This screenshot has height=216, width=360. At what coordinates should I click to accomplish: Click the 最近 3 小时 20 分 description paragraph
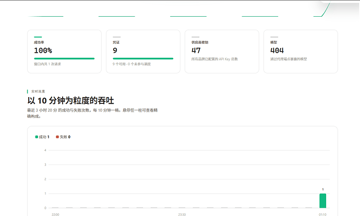coord(92,113)
